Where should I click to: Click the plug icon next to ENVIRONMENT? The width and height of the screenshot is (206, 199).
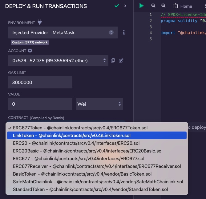coord(39,22)
